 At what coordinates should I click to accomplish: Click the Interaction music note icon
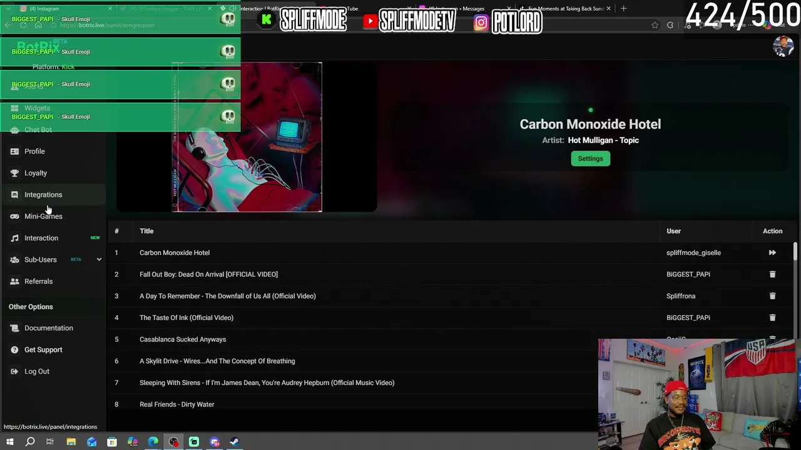click(x=14, y=238)
